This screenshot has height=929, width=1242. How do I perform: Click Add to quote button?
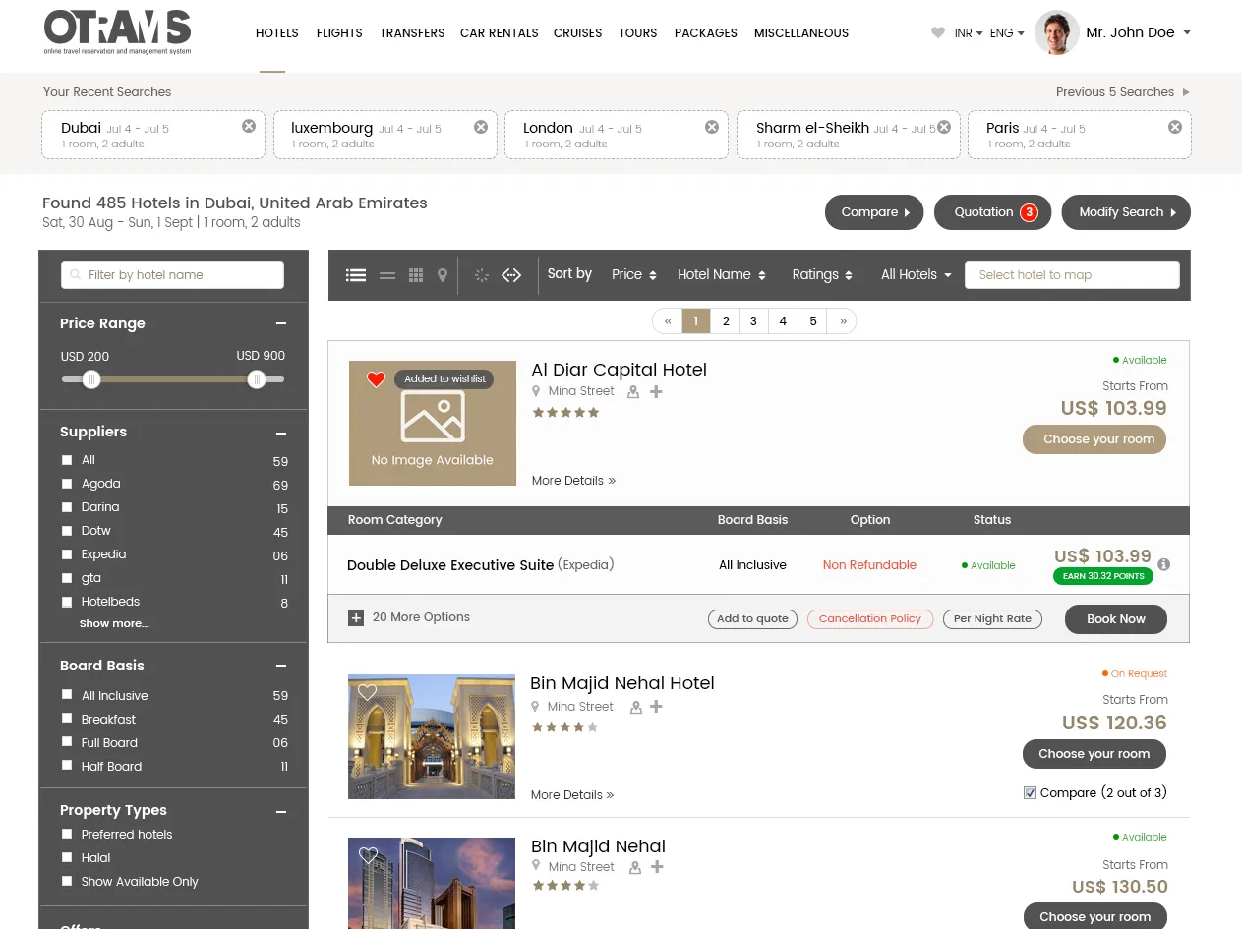pos(752,618)
